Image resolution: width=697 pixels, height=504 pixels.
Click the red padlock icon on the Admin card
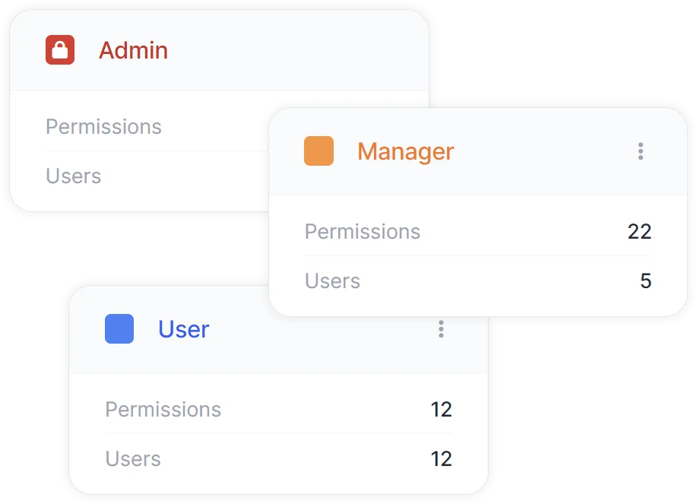[59, 50]
